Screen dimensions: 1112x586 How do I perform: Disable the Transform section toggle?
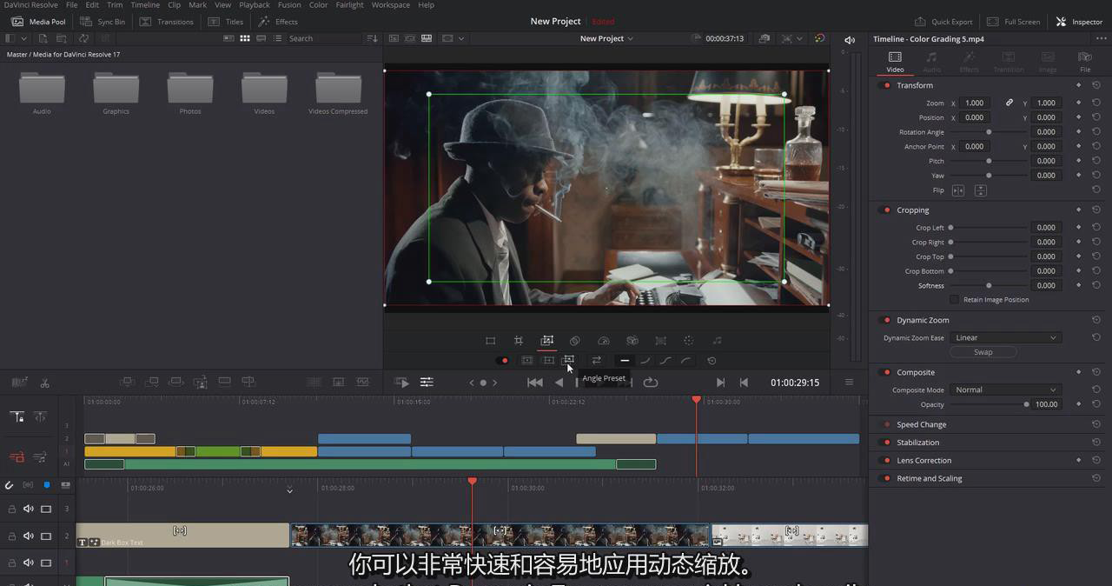(886, 85)
